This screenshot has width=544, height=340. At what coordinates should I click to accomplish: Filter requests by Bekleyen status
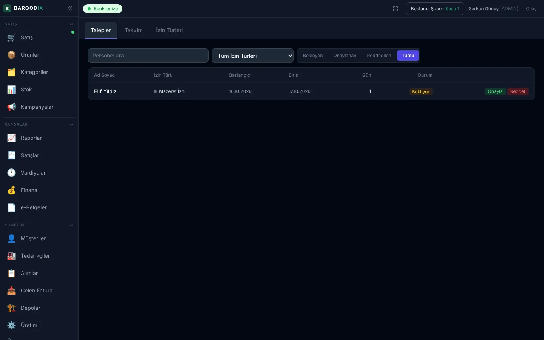click(313, 56)
